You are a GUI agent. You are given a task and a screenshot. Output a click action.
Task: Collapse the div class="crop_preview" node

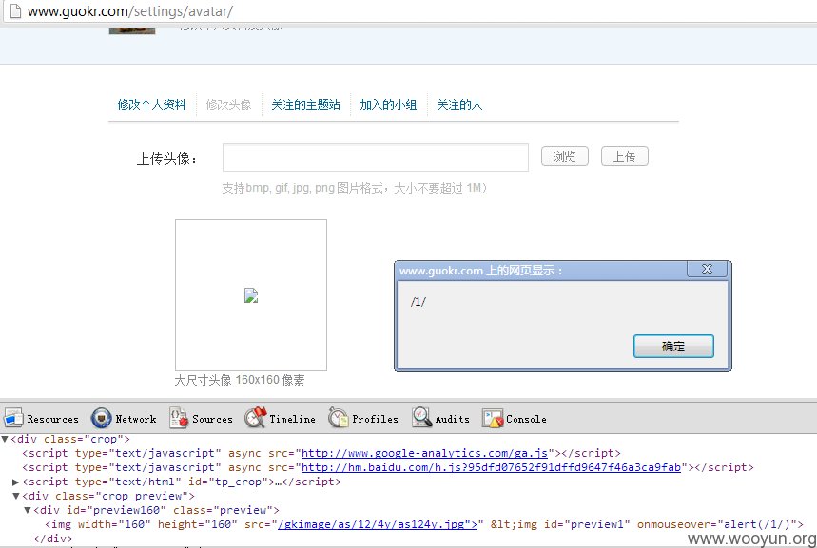[16, 496]
